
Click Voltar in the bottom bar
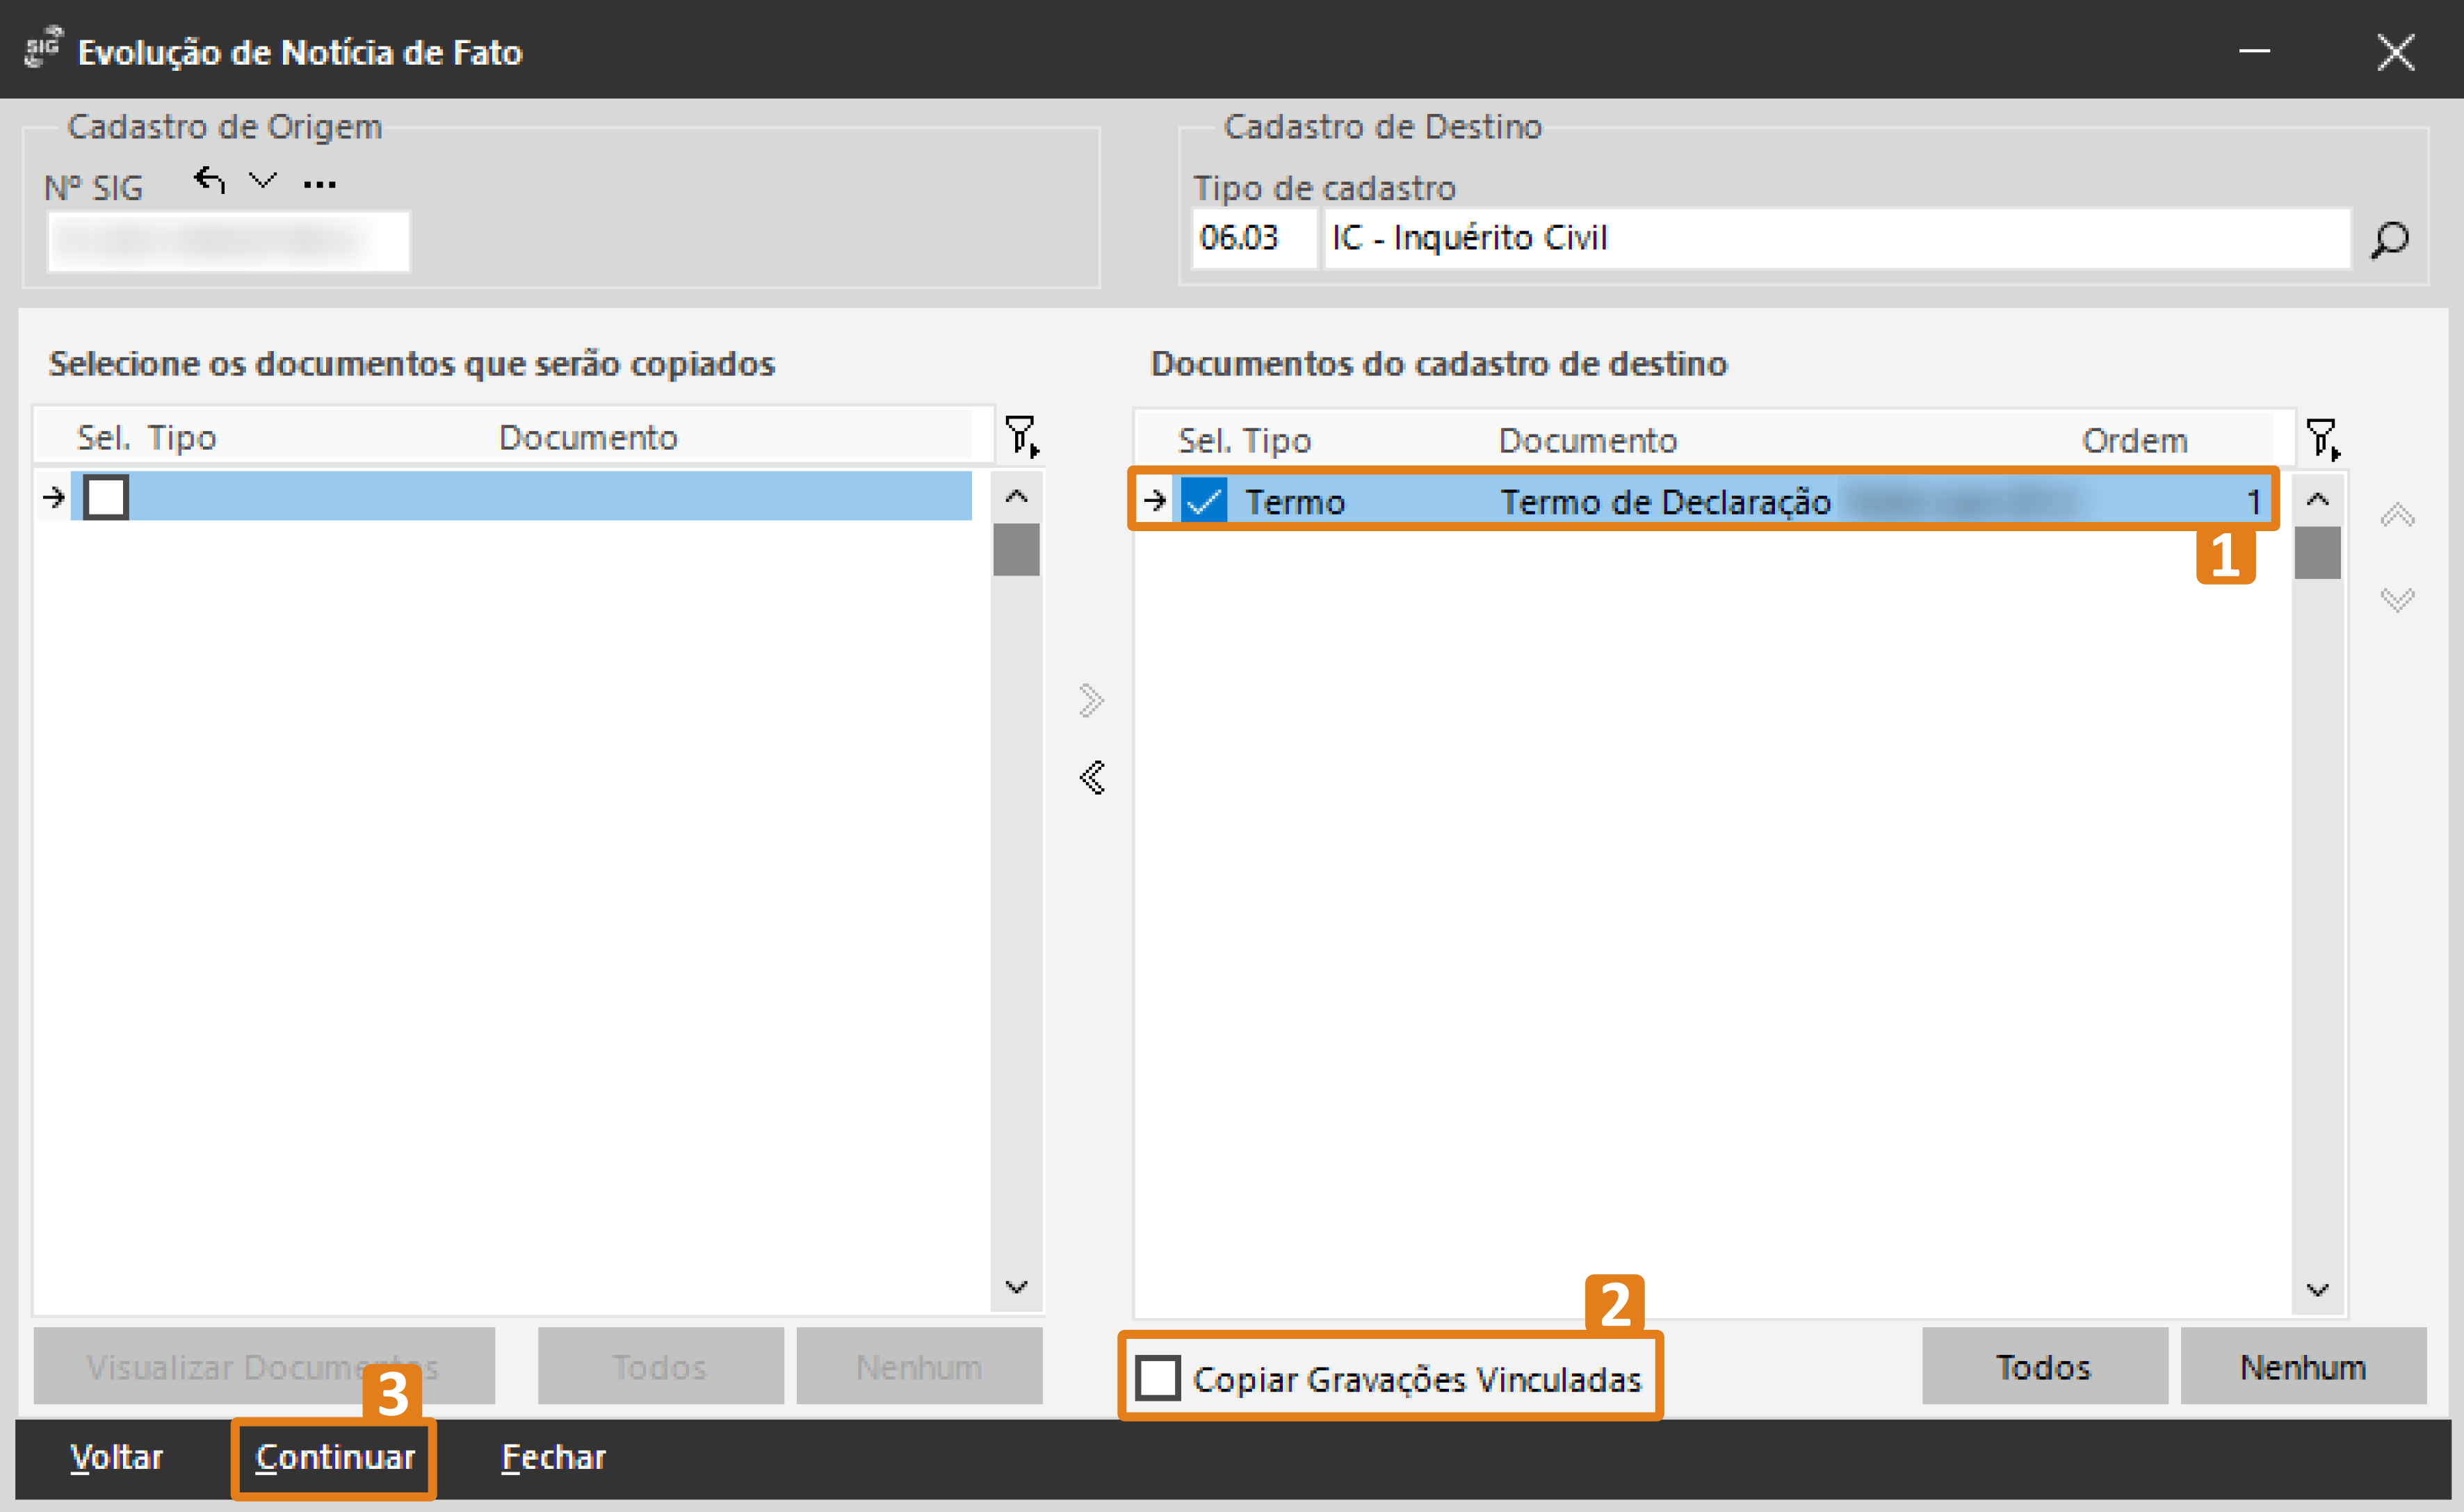(116, 1457)
